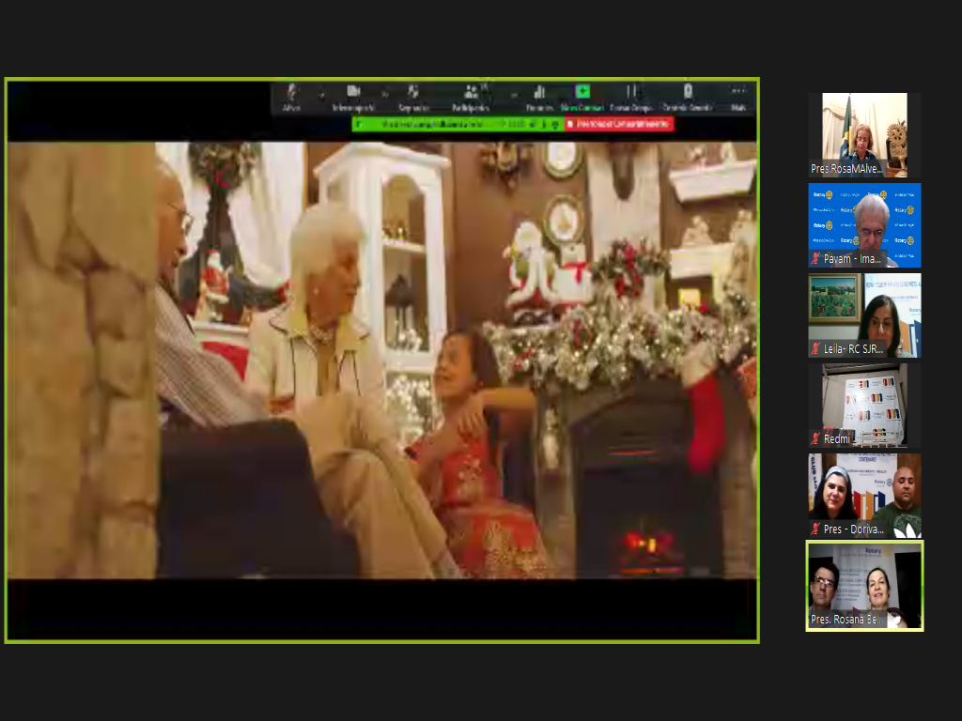This screenshot has width=962, height=721.
Task: Select the highlighted Pres. Rosana video thumbnail
Action: (x=864, y=585)
